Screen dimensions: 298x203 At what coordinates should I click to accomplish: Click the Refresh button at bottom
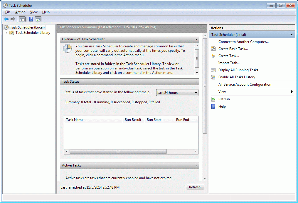click(195, 187)
